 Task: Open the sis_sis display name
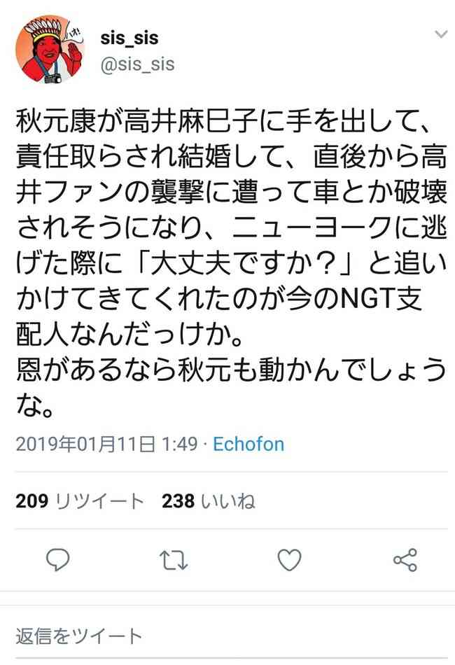pyautogui.click(x=129, y=38)
